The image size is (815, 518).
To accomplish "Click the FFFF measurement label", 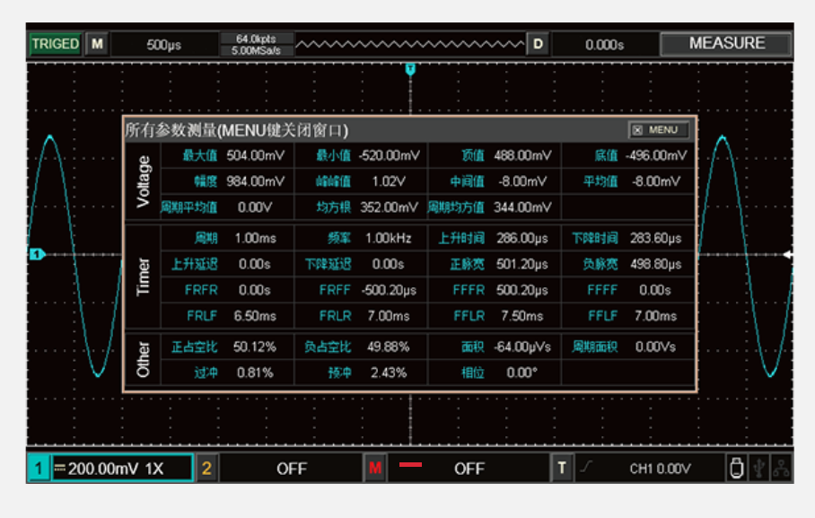I will pos(602,290).
